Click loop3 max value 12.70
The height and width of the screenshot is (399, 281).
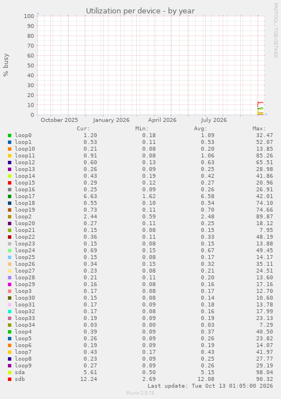pos(265,291)
